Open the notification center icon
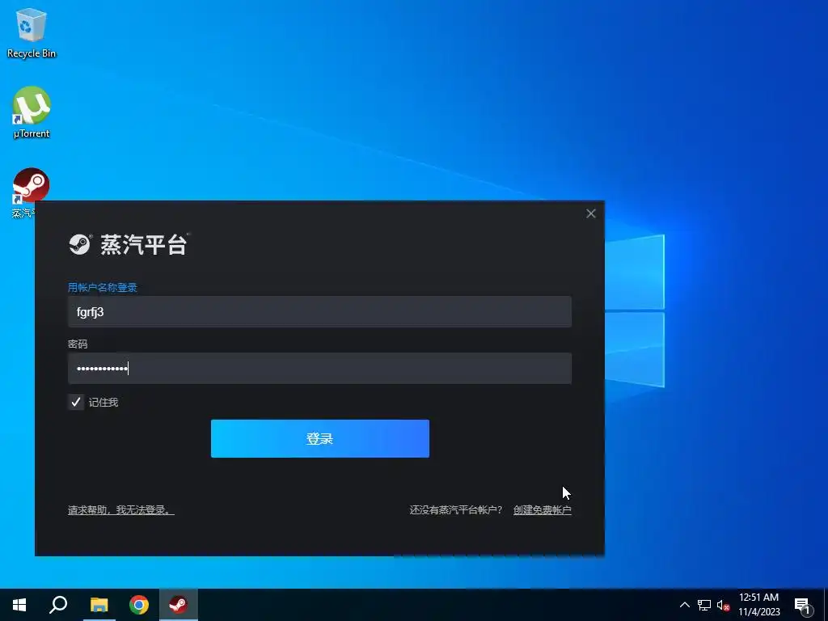828x621 pixels. 802,605
